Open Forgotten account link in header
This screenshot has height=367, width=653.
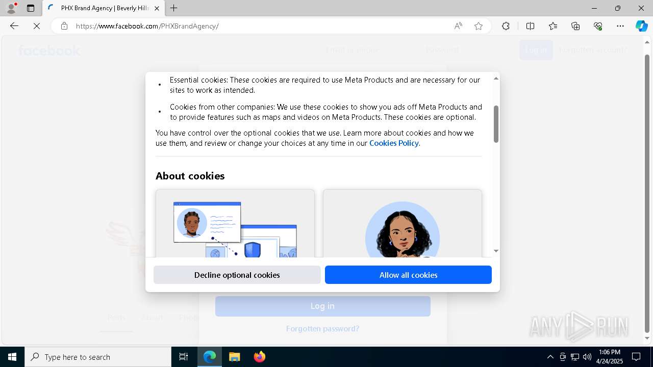click(x=593, y=50)
